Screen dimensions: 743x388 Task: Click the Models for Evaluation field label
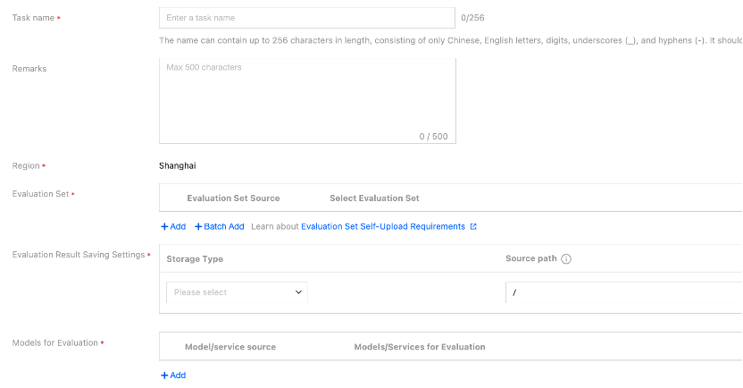[x=55, y=342]
